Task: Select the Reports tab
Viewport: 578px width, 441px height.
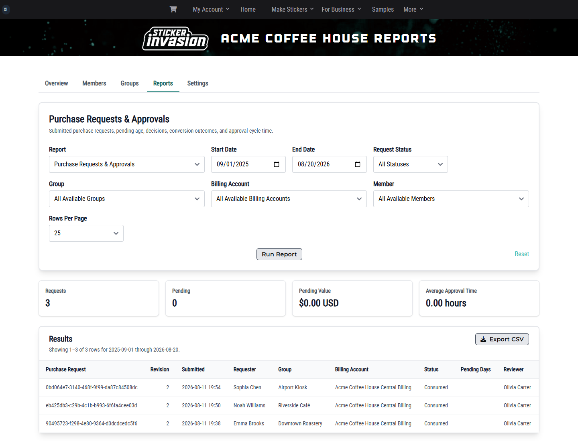Action: pyautogui.click(x=163, y=83)
